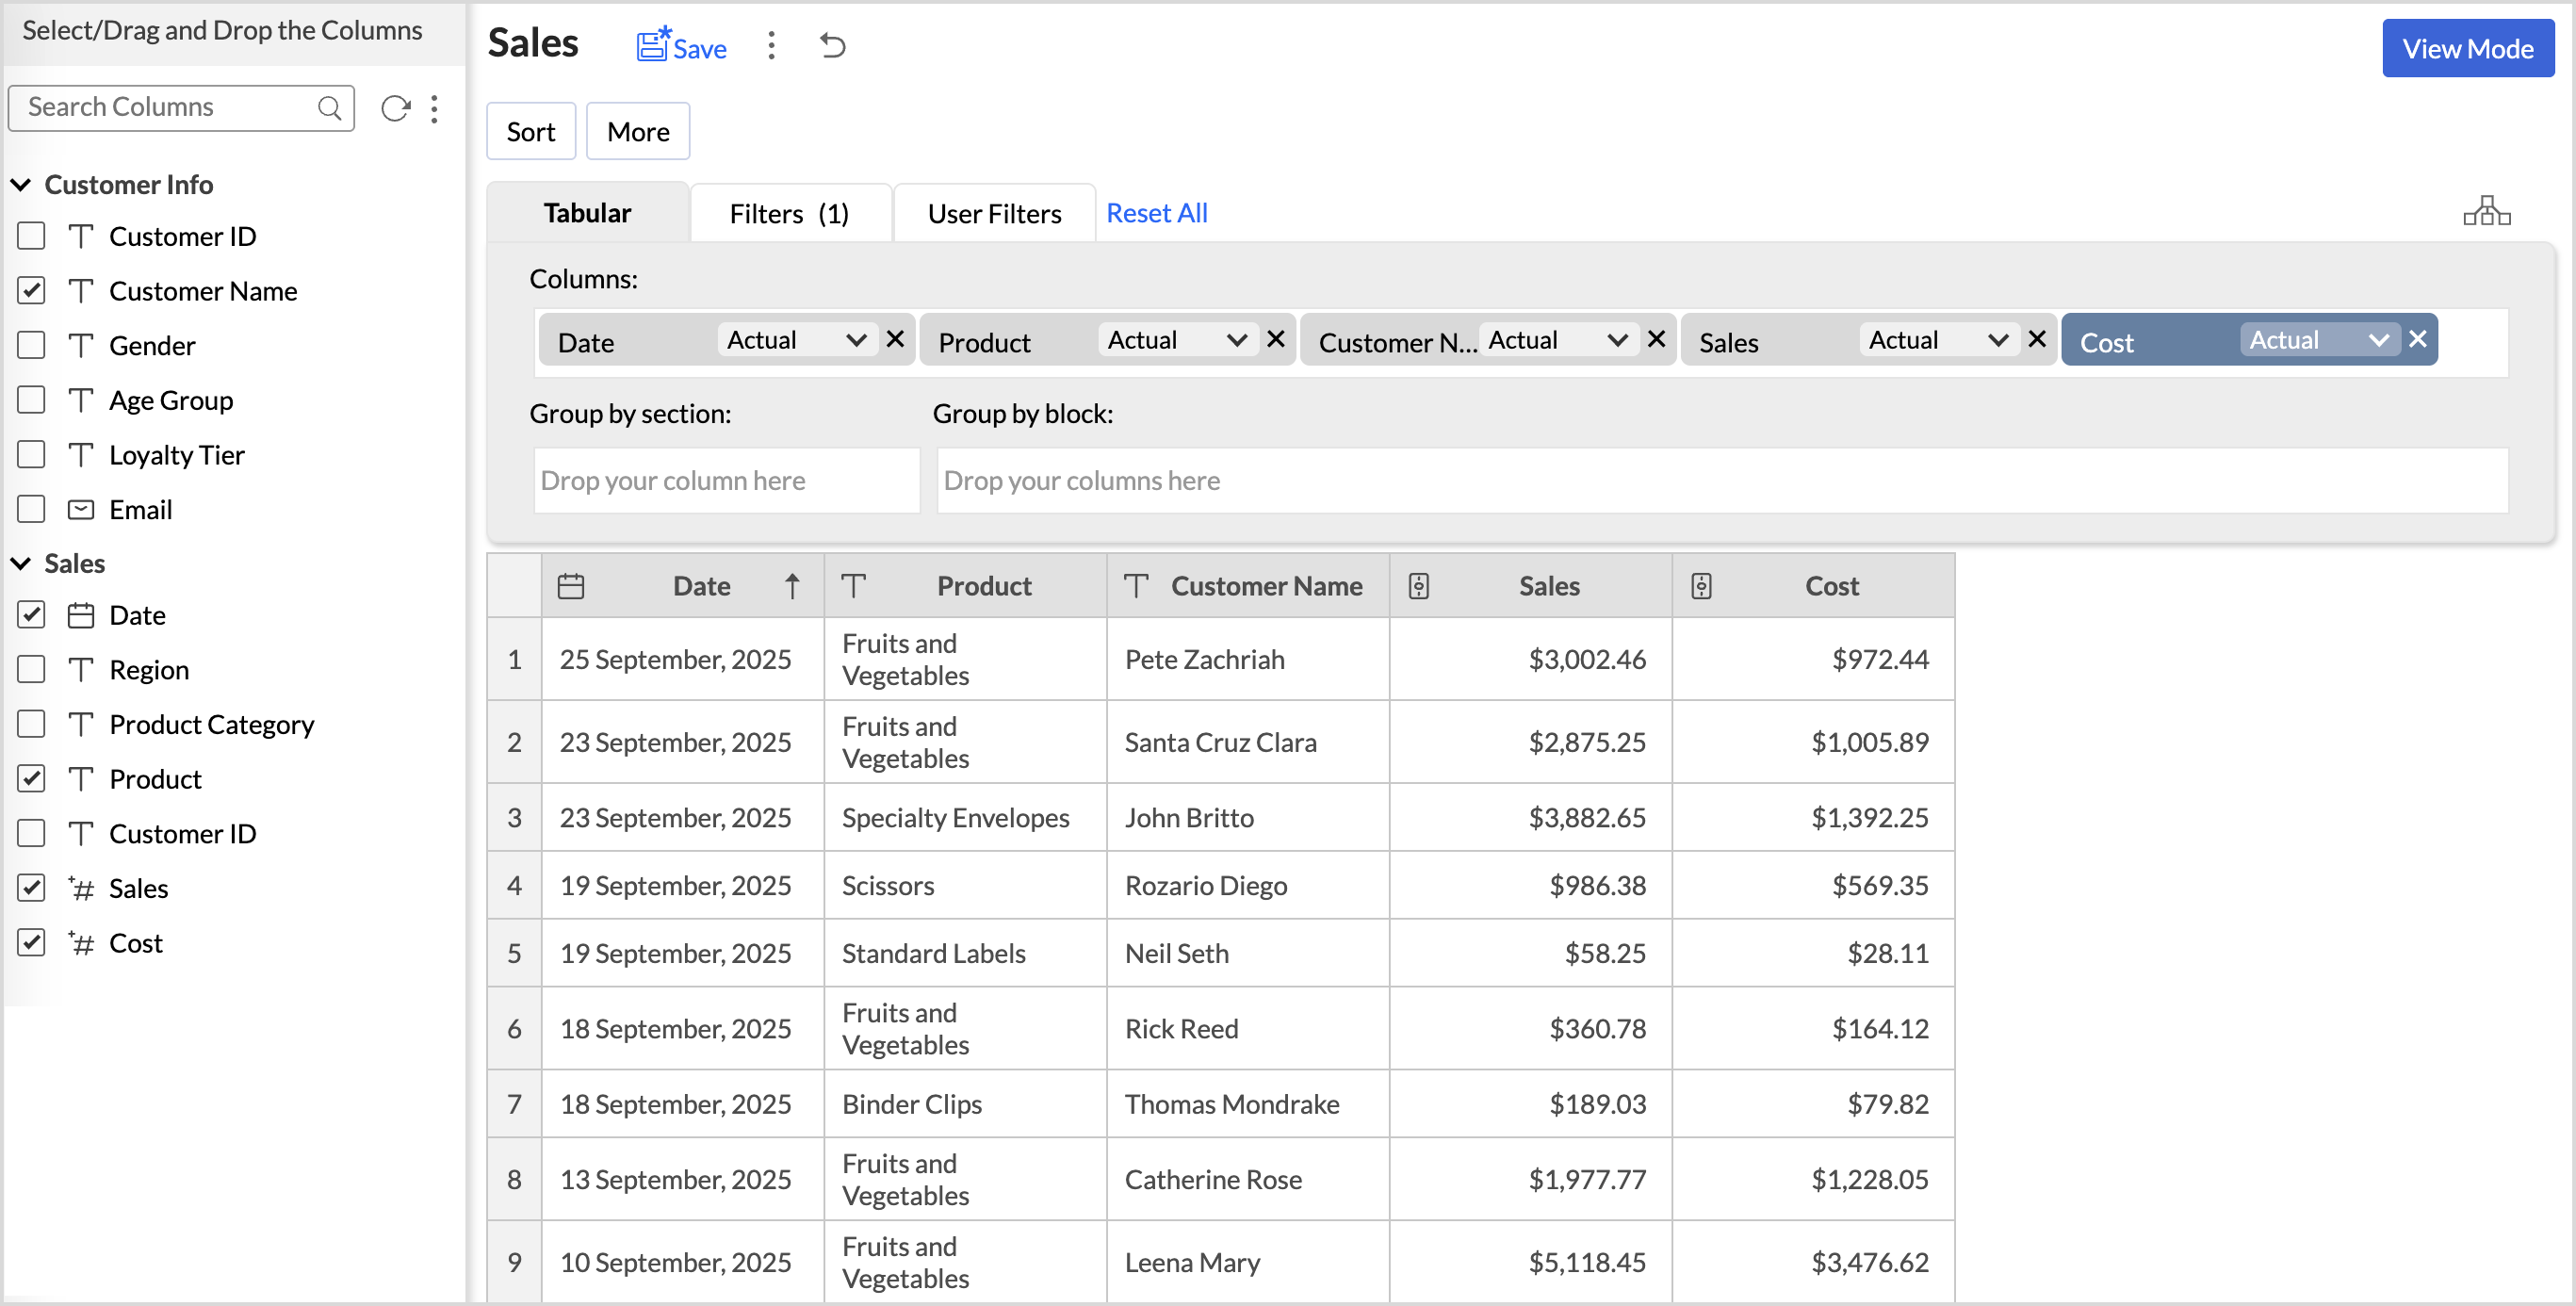Open the column list options kebab menu
2576x1306 pixels.
434,108
